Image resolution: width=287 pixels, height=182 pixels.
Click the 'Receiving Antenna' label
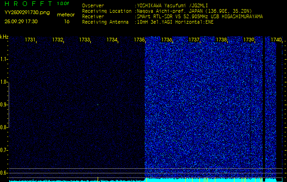click(x=105, y=22)
